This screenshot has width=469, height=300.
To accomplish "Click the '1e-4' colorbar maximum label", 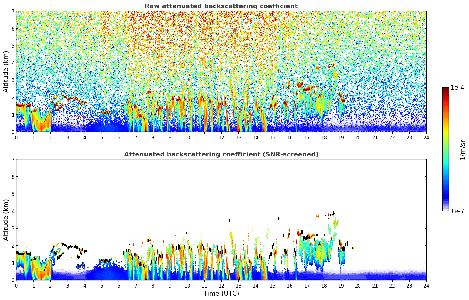I will click(x=458, y=88).
